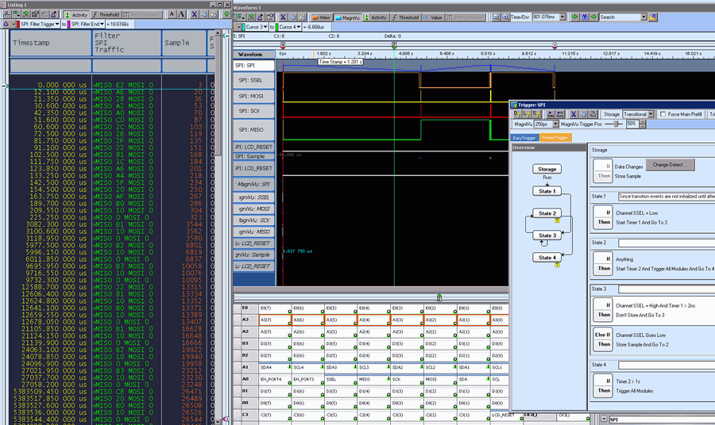Click the copy icon in Trigger toolbar

(583, 114)
